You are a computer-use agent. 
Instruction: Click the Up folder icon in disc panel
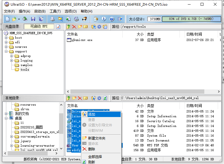68,26
